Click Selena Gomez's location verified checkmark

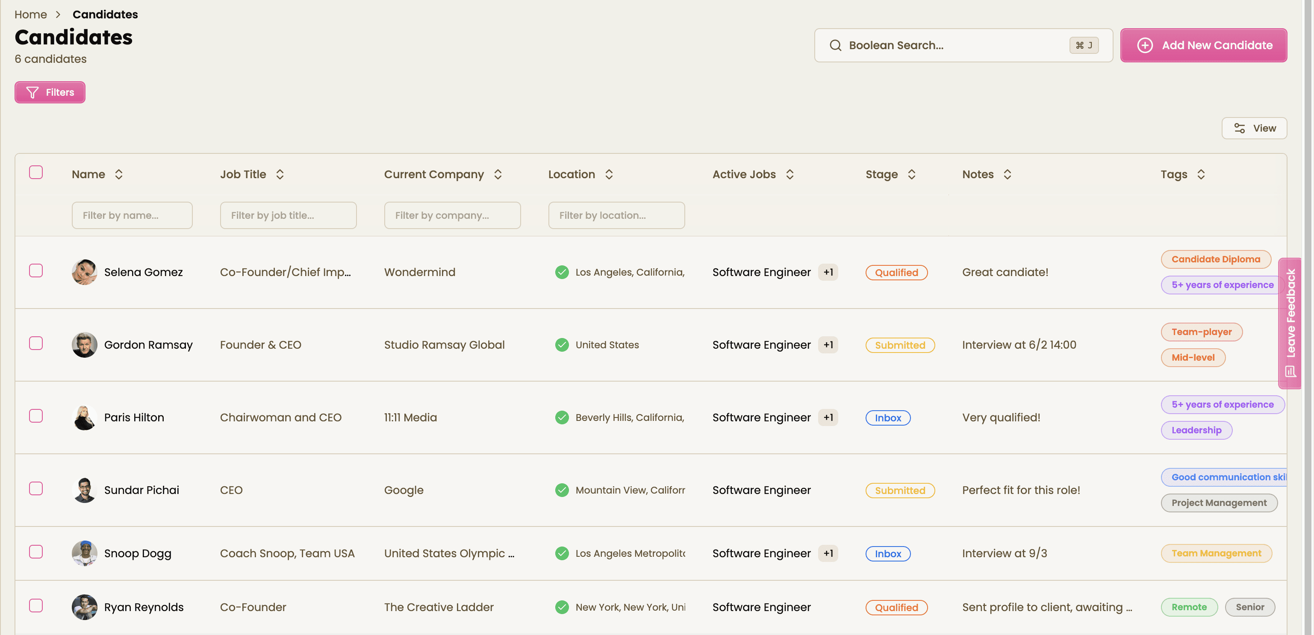(563, 272)
